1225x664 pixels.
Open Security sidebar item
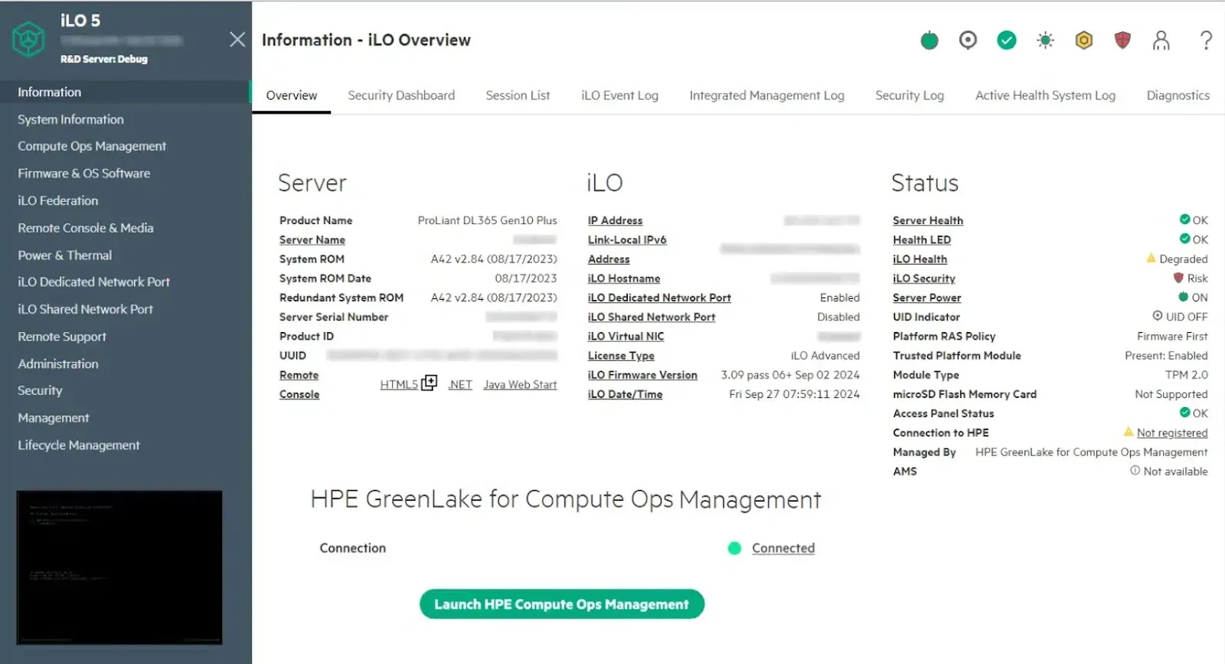click(x=40, y=391)
